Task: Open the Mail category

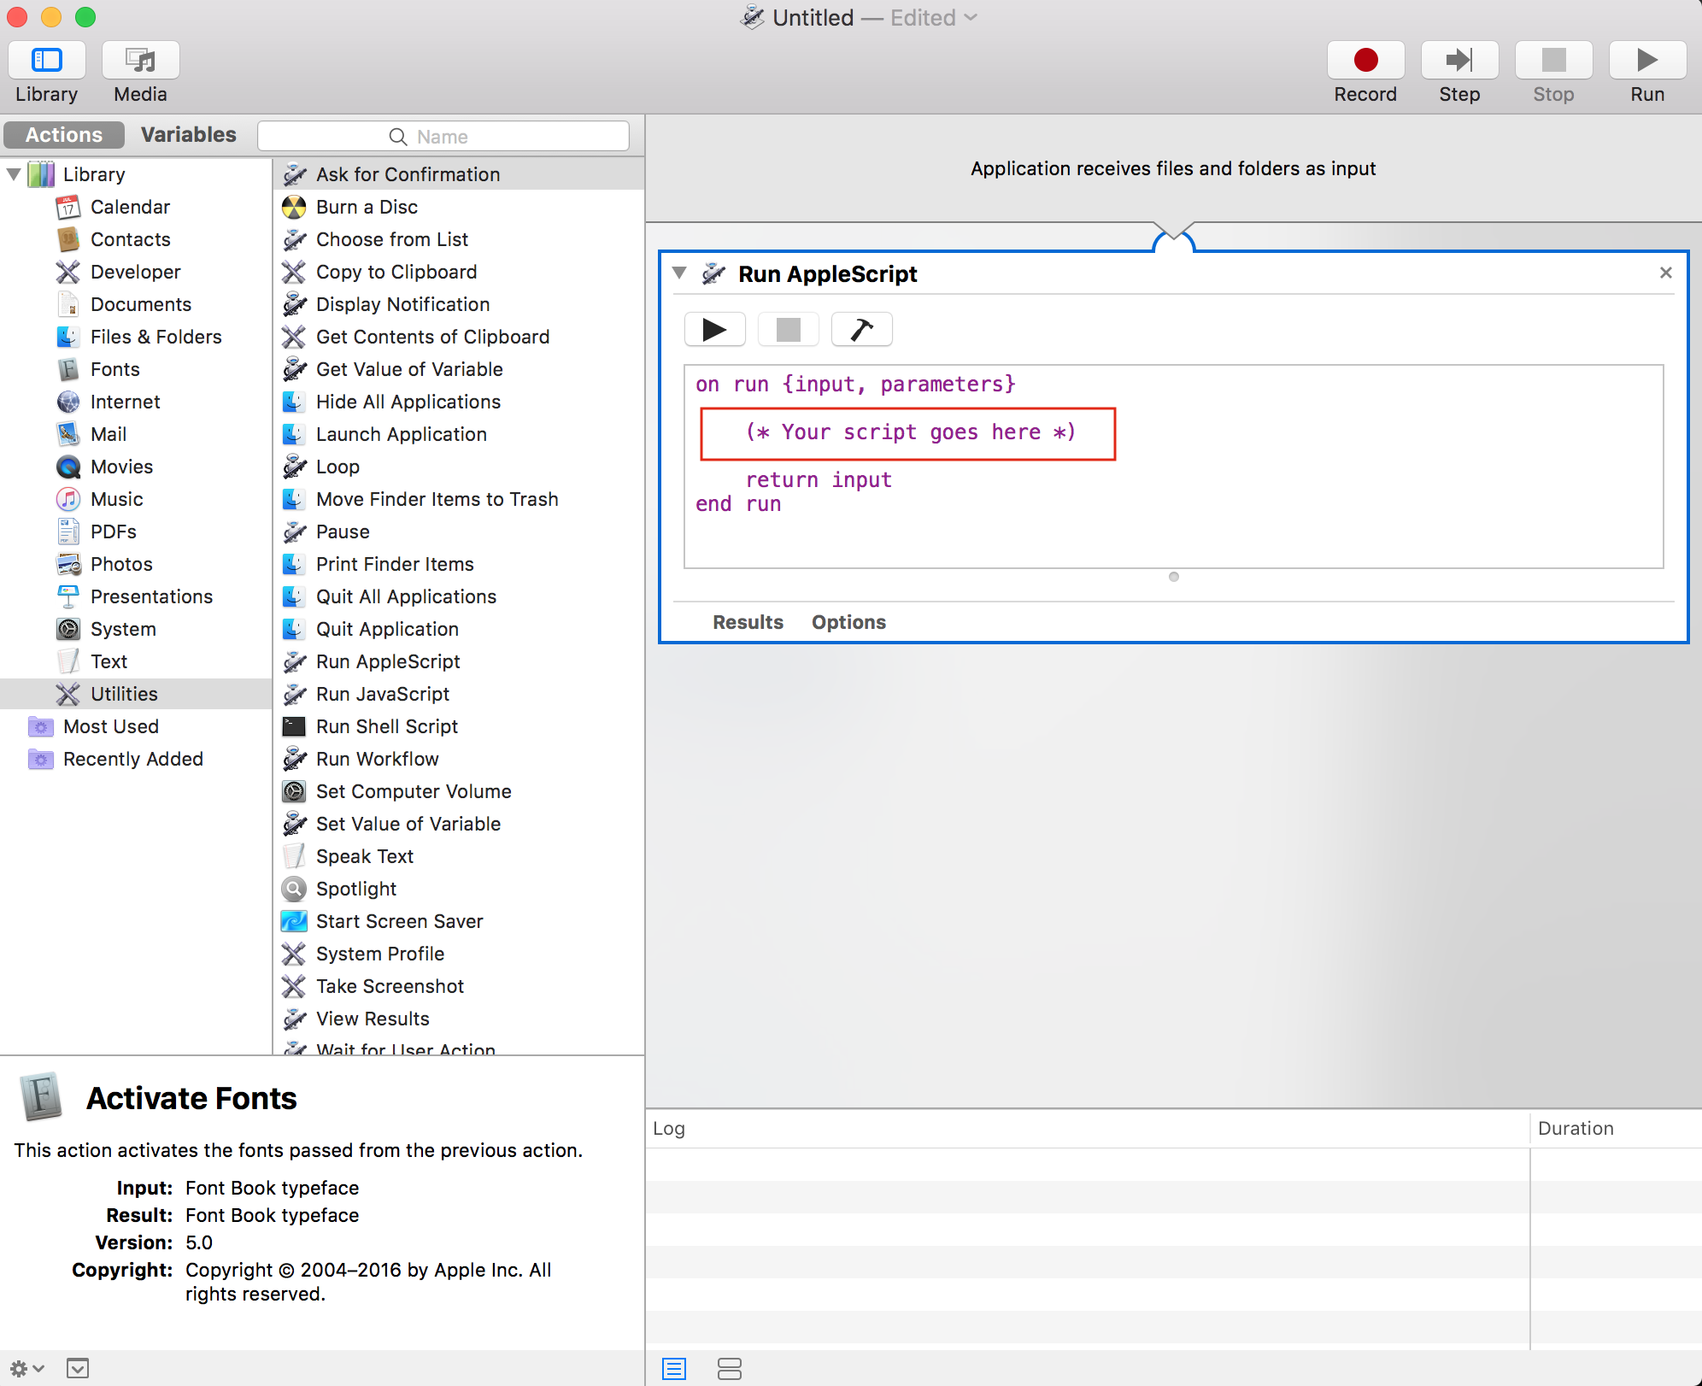Action: 109,434
